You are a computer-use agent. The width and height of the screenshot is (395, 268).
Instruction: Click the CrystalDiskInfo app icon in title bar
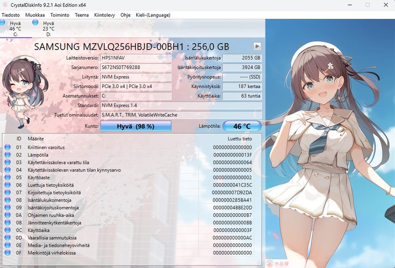pyautogui.click(x=5, y=5)
